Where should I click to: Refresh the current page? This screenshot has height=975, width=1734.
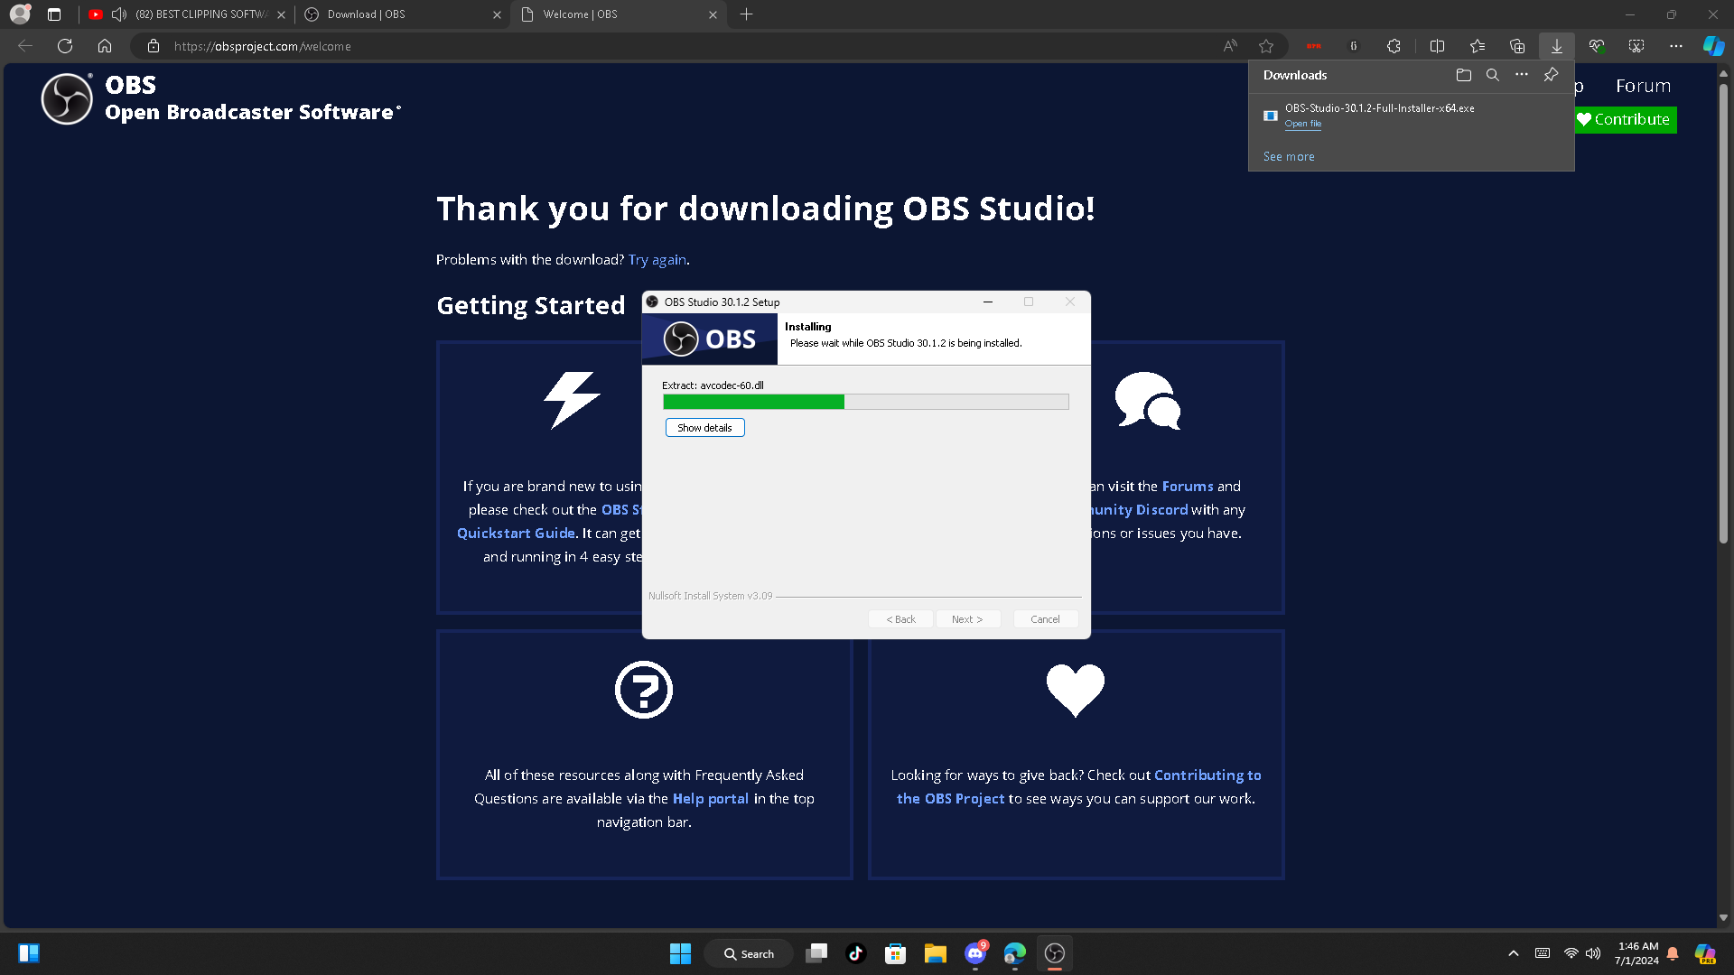pos(65,46)
